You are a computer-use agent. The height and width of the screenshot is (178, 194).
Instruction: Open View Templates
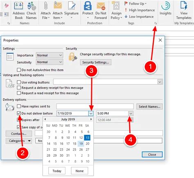coord(184,11)
